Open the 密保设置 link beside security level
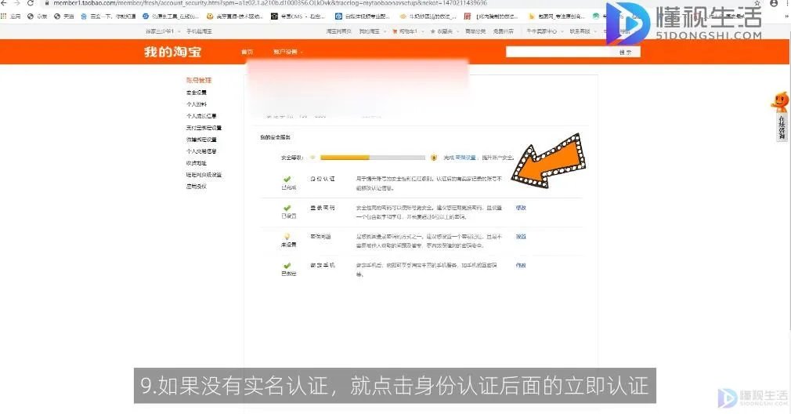The width and height of the screenshot is (791, 414). click(x=465, y=158)
